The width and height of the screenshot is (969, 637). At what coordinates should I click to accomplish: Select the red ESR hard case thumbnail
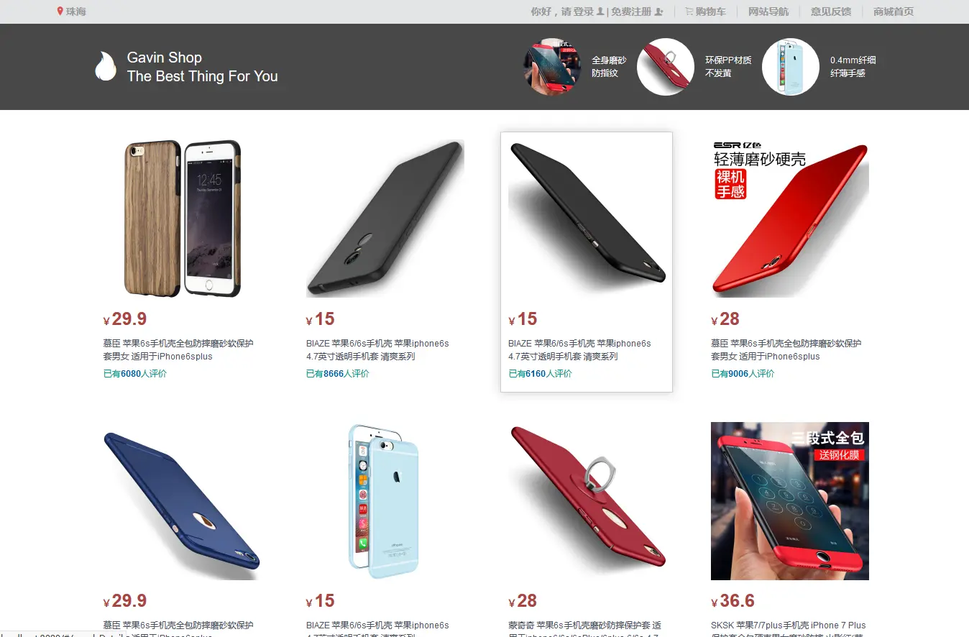790,218
